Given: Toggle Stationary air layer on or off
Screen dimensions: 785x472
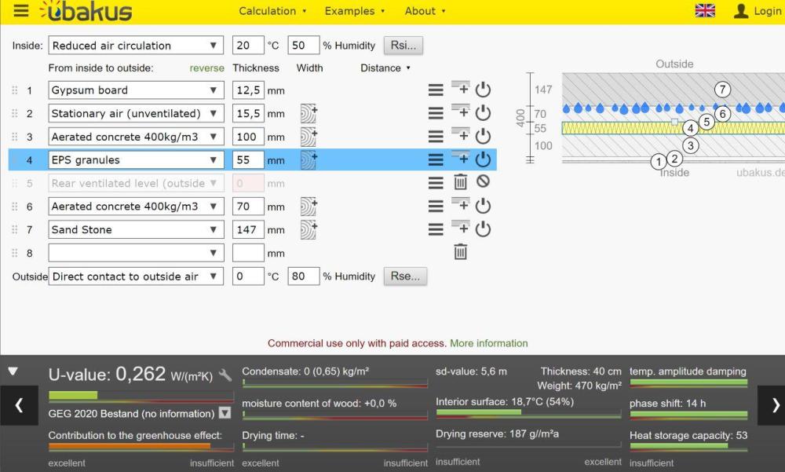Looking at the screenshot, I should point(483,113).
